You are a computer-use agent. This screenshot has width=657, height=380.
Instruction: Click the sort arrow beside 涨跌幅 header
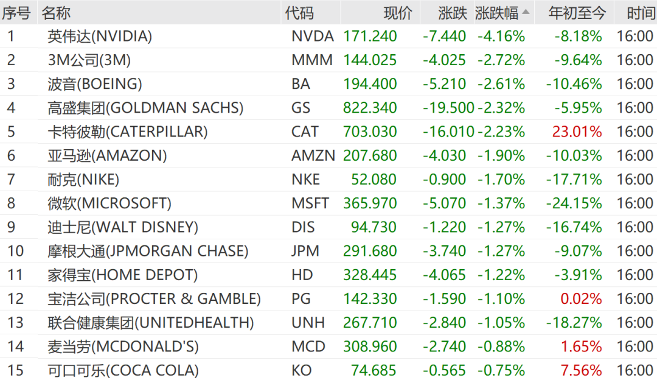coord(526,12)
